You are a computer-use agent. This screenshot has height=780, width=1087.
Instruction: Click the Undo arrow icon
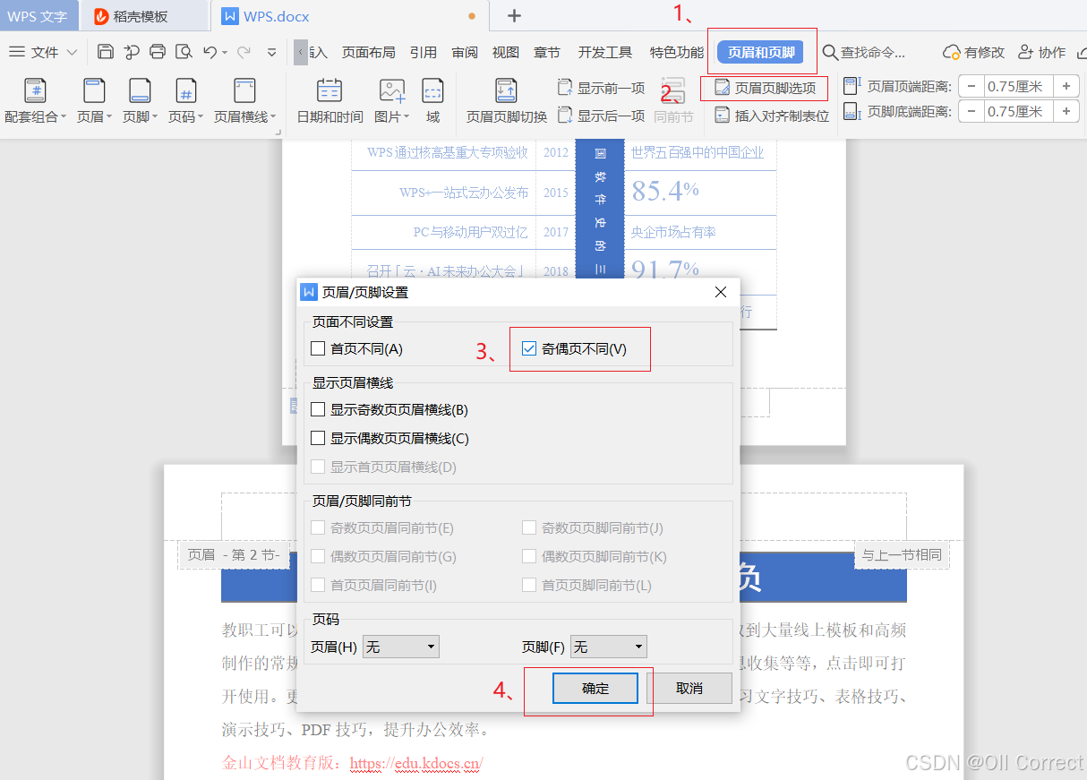pyautogui.click(x=210, y=52)
